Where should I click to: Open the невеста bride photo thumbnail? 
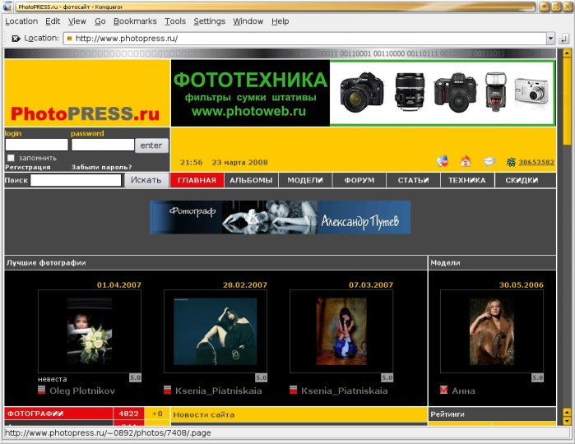[90, 331]
